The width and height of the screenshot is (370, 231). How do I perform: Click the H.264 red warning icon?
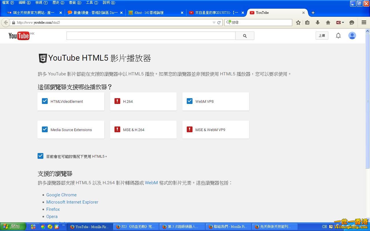[x=117, y=101]
